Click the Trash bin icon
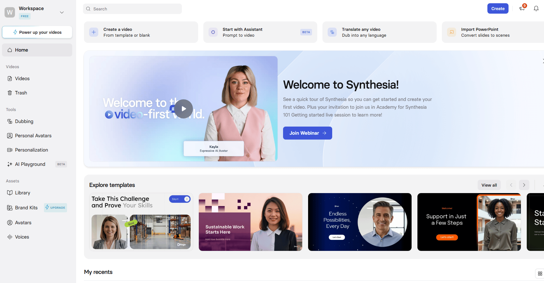544x283 pixels. coord(10,93)
